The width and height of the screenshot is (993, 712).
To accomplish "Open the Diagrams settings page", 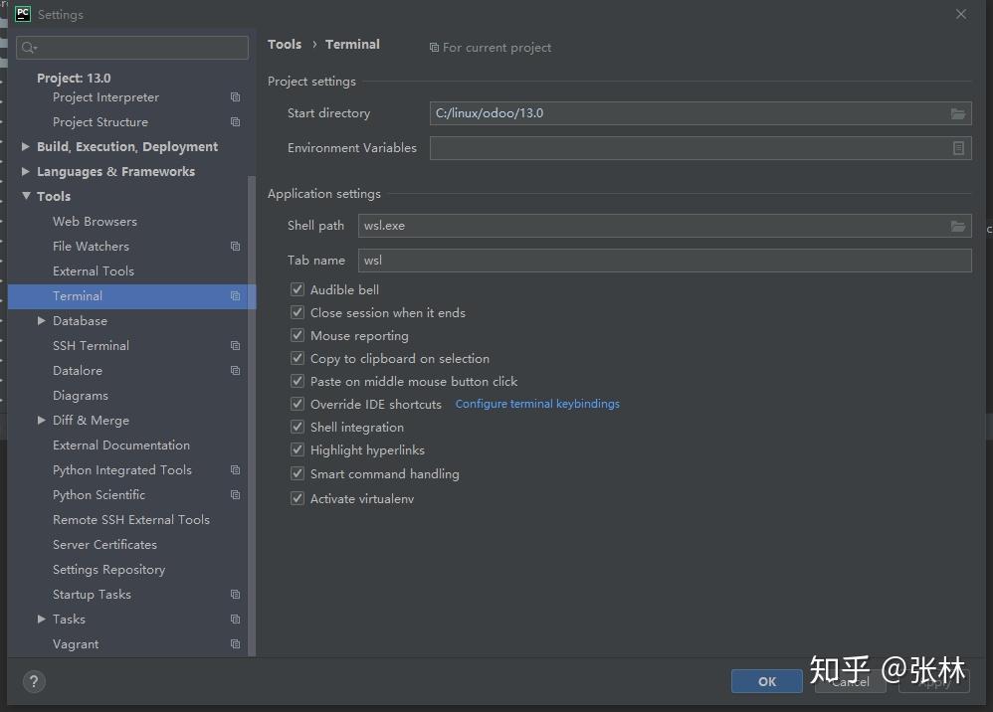I will coord(81,396).
